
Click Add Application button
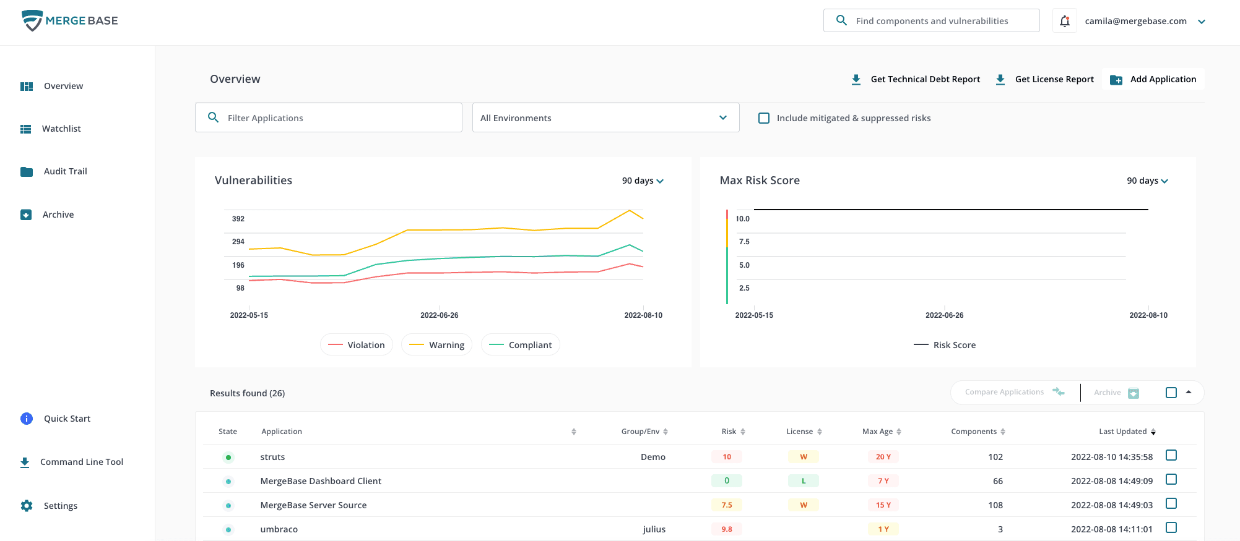point(1153,79)
